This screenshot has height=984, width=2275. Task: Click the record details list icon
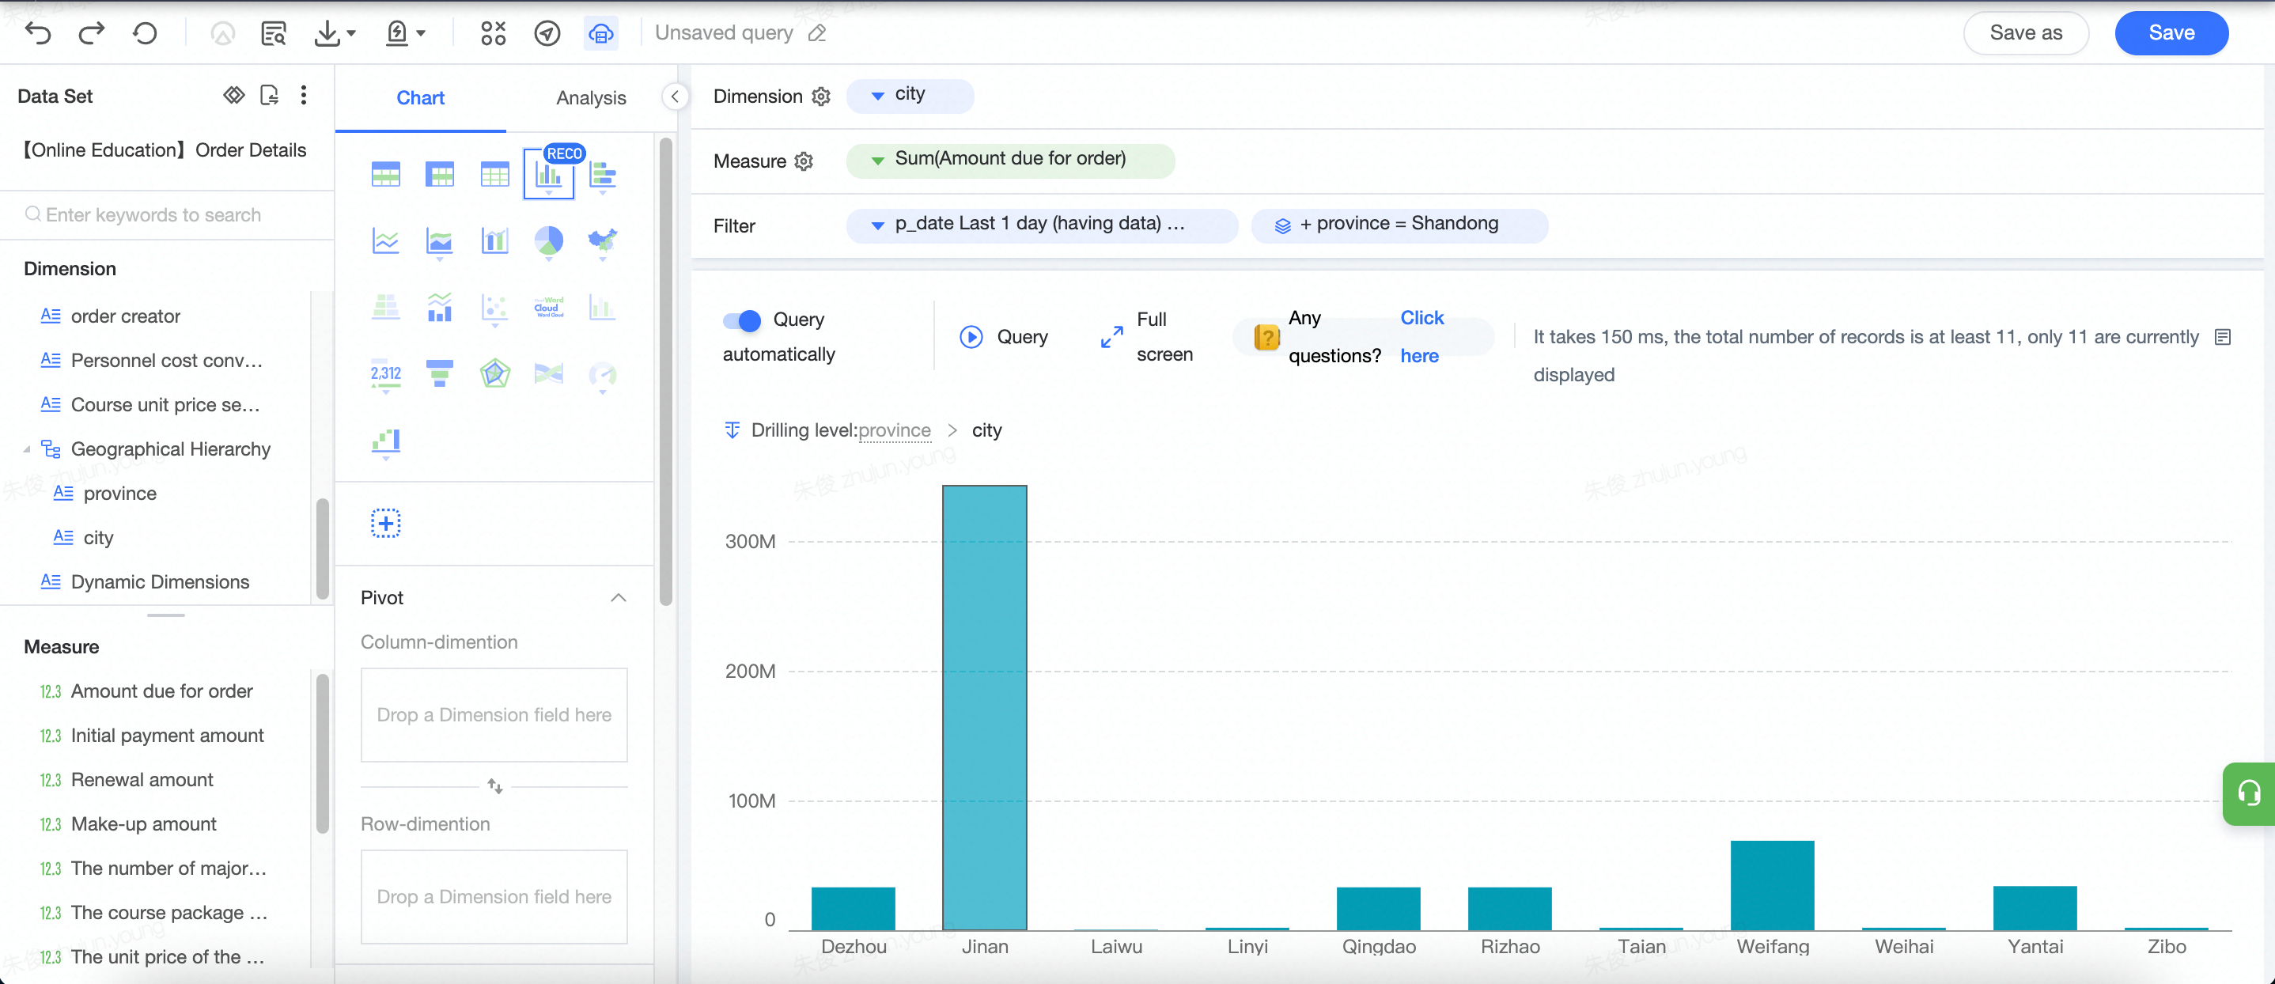(x=2223, y=336)
